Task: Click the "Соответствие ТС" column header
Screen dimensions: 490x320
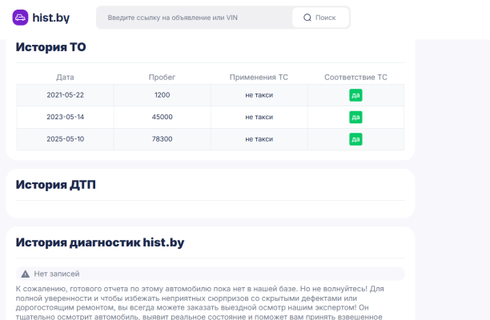Action: (355, 78)
